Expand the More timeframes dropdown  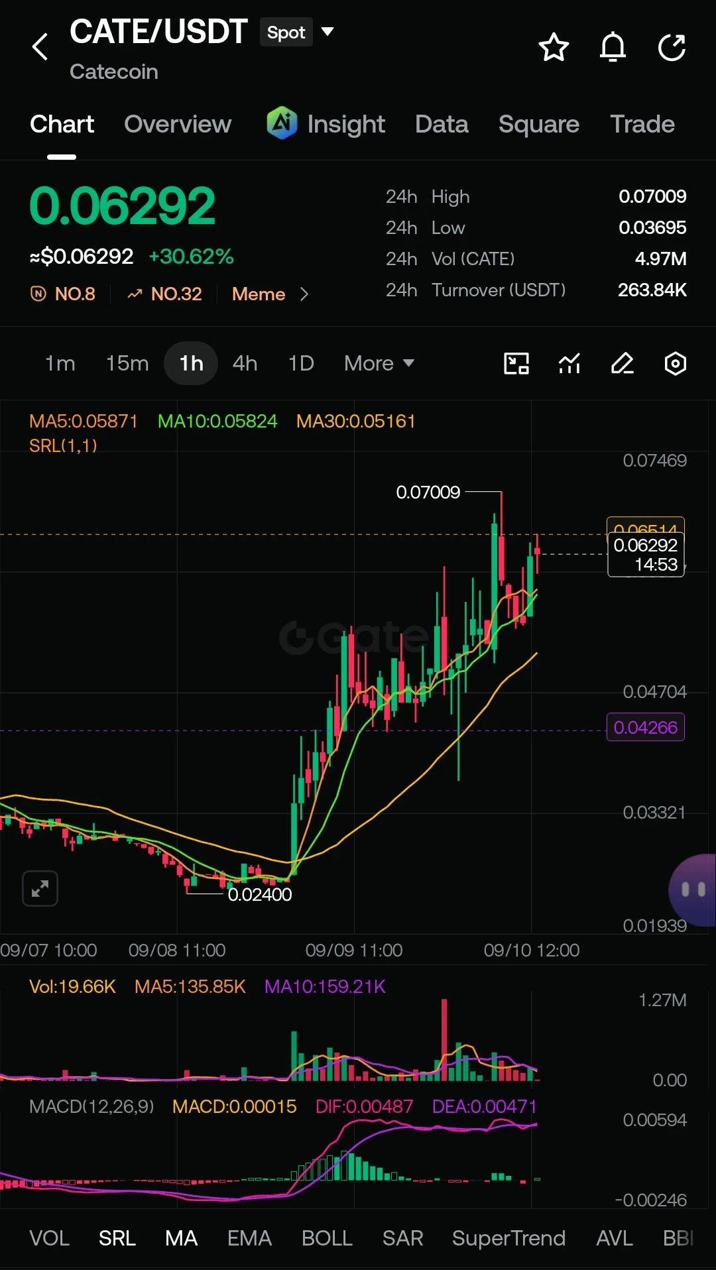tap(379, 363)
